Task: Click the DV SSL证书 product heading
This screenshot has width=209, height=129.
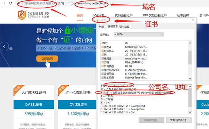Action: pyautogui.click(x=34, y=105)
